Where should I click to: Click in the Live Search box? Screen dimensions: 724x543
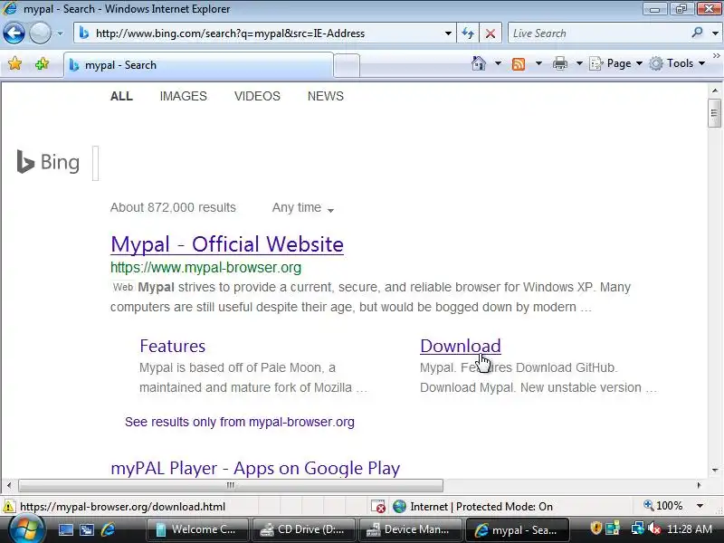(599, 33)
